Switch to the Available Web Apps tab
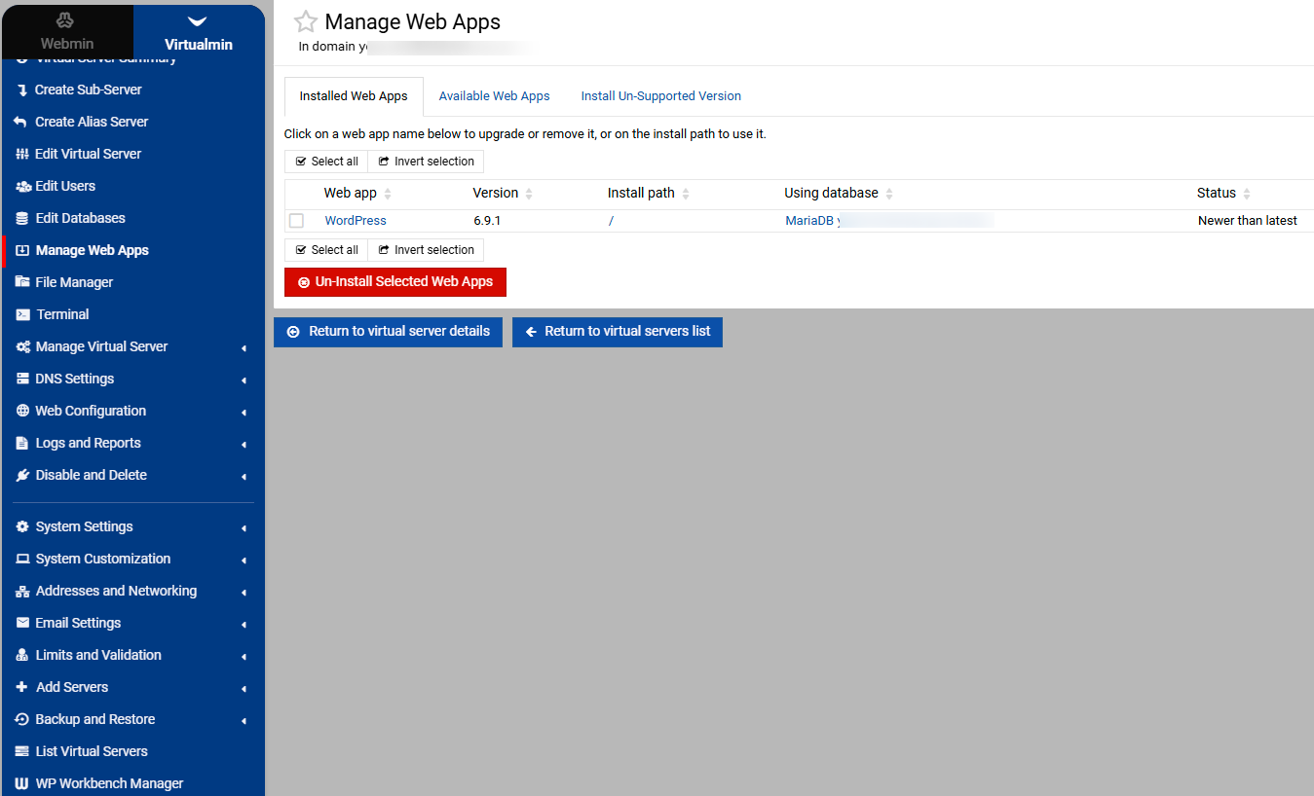1314x796 pixels. tap(494, 96)
